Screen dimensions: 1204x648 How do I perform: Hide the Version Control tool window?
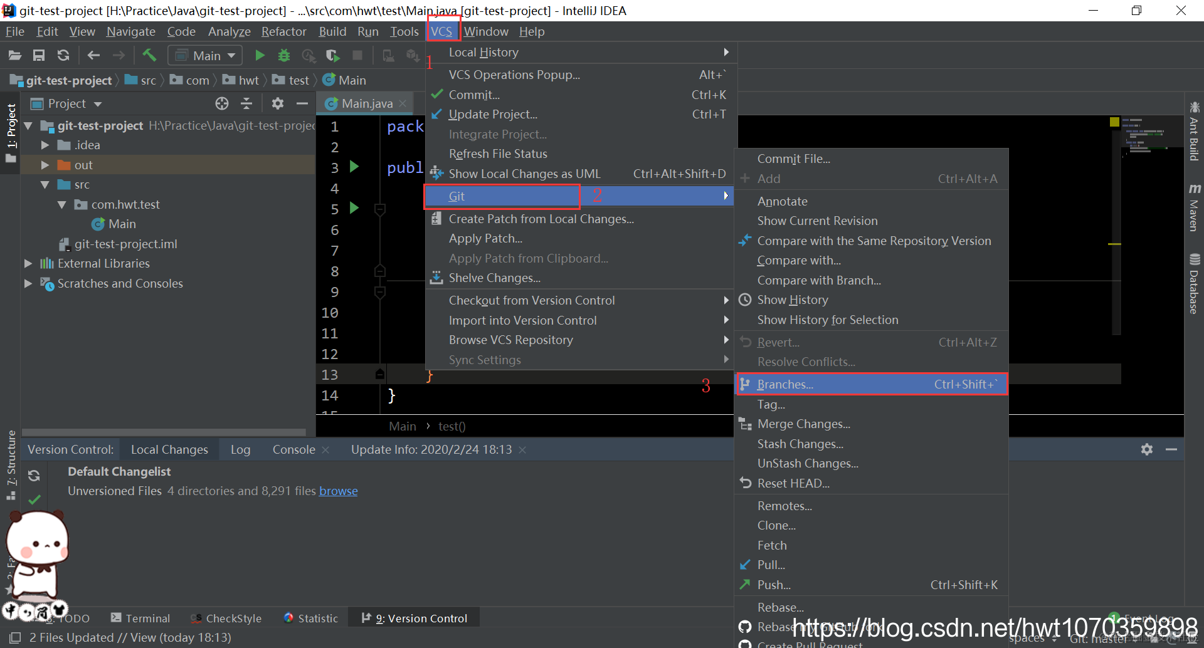pyautogui.click(x=1171, y=449)
